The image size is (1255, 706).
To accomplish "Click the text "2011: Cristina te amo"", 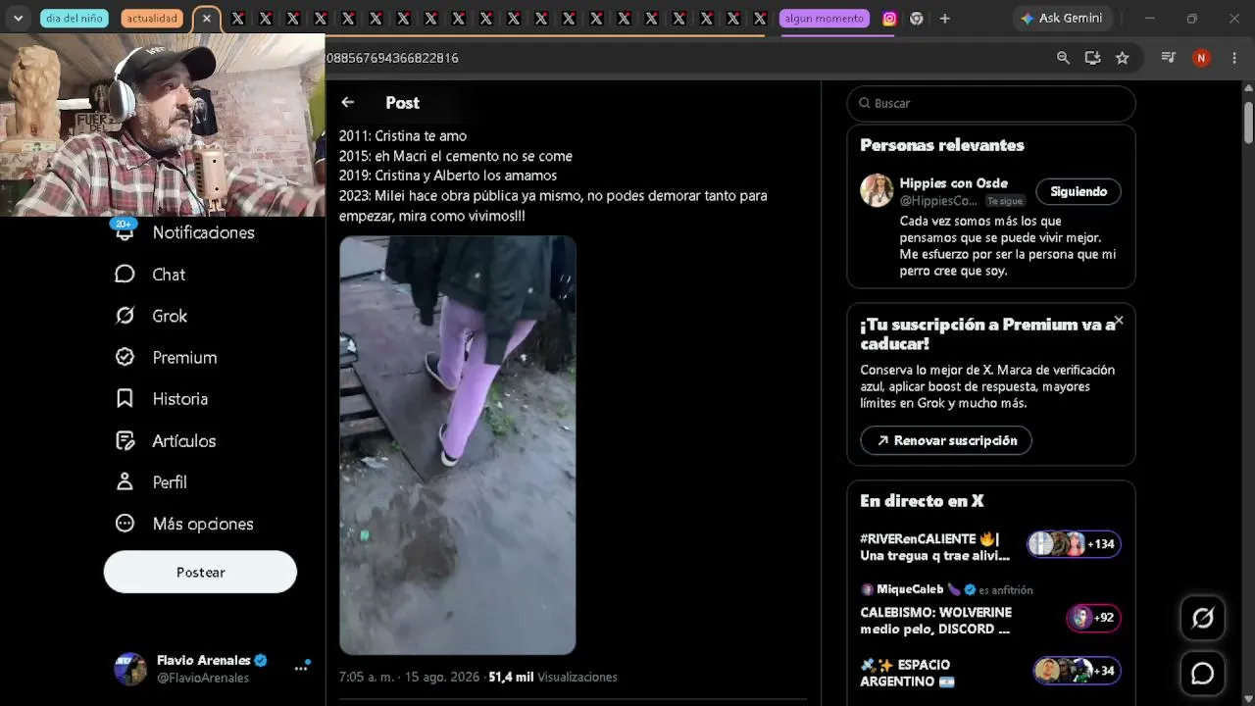I will (x=403, y=136).
